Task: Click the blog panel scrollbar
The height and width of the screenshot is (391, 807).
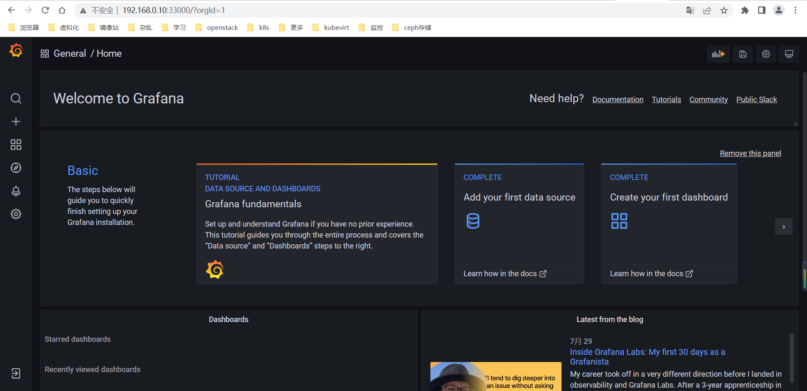Action: (x=791, y=358)
